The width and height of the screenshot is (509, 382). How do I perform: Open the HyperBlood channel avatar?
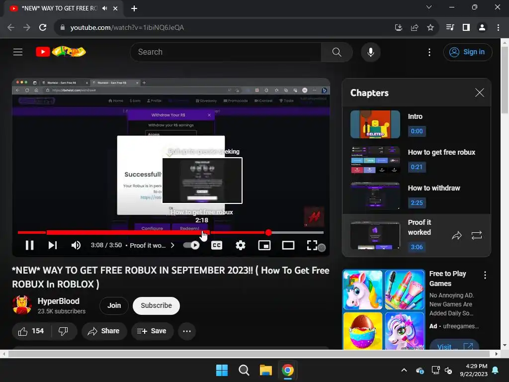tap(22, 305)
